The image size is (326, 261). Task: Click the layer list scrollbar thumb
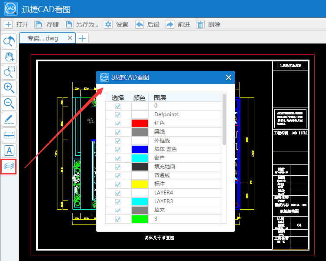pyautogui.click(x=224, y=120)
